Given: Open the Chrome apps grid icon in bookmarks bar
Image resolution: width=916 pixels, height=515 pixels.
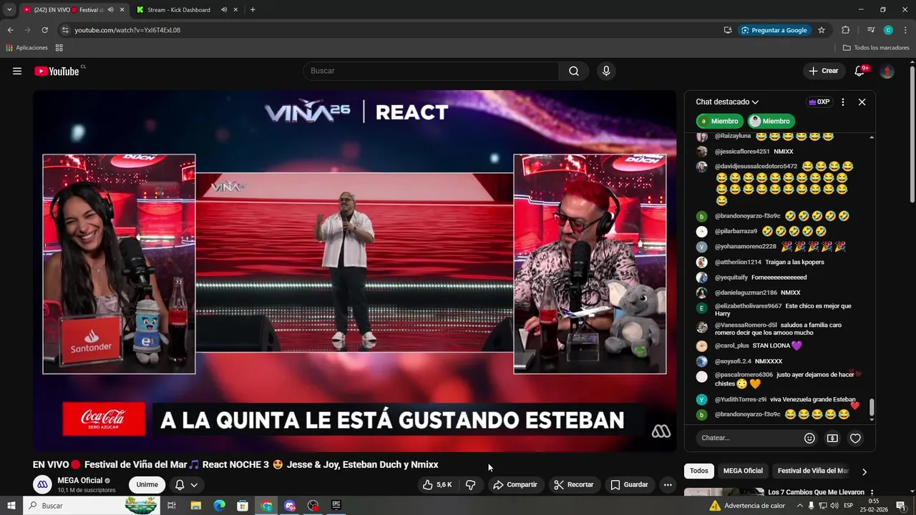Looking at the screenshot, I should point(59,48).
